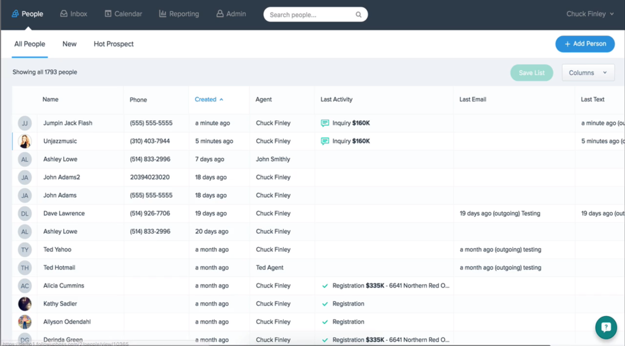Click the JA avatar for John Adams2
Viewport: 625px width, 346px height.
24,178
